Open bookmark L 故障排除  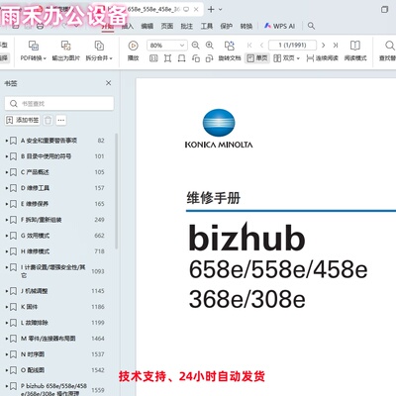coord(35,323)
